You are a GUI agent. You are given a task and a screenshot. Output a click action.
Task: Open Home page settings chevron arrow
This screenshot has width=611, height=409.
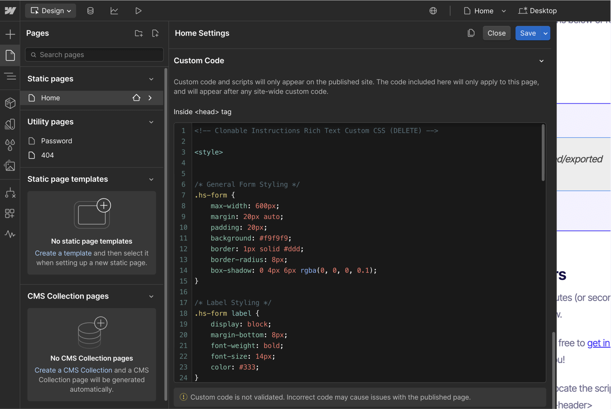click(150, 98)
